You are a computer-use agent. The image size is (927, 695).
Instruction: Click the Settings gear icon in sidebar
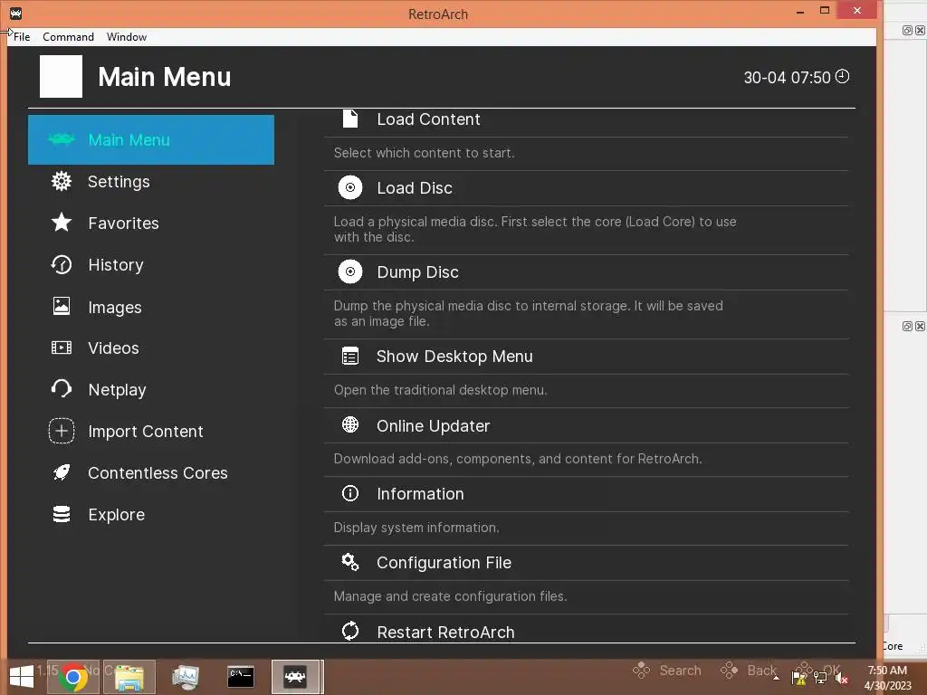coord(62,181)
